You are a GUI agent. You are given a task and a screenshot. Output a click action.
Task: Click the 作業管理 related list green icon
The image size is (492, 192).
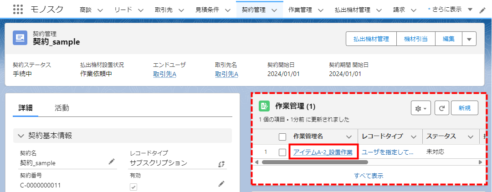pyautogui.click(x=264, y=106)
